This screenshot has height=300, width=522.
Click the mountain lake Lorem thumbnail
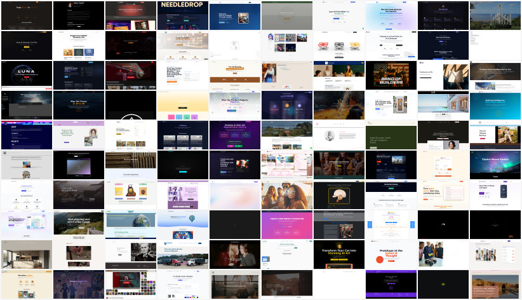click(79, 194)
